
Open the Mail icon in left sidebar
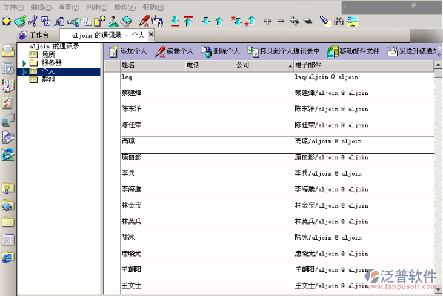pos(8,51)
